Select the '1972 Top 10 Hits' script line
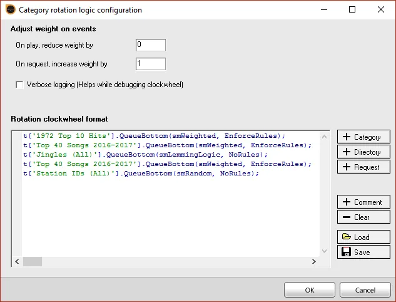Viewport: 396px width, 302px height. (155, 136)
